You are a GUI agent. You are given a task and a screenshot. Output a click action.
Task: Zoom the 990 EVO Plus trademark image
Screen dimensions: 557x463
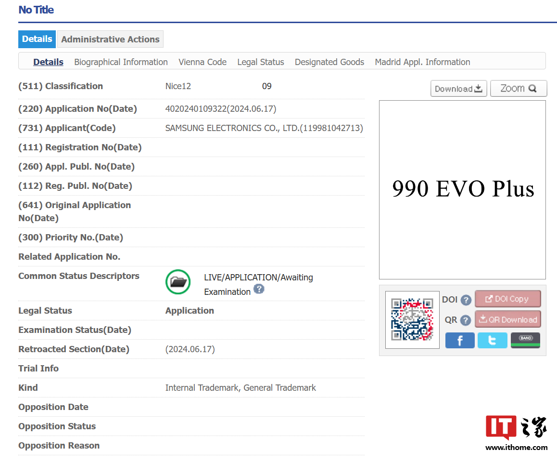point(519,88)
